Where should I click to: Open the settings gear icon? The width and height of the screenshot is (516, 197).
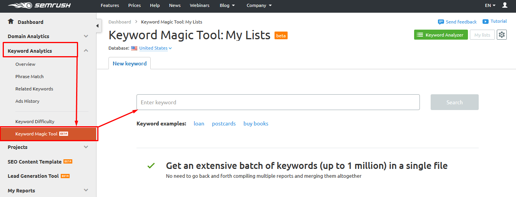coord(501,35)
